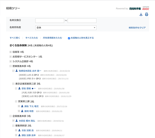Viewport: 155px width, 138px height.
Task: Collapse 企画推進本部 3名 node
Action: (11, 116)
